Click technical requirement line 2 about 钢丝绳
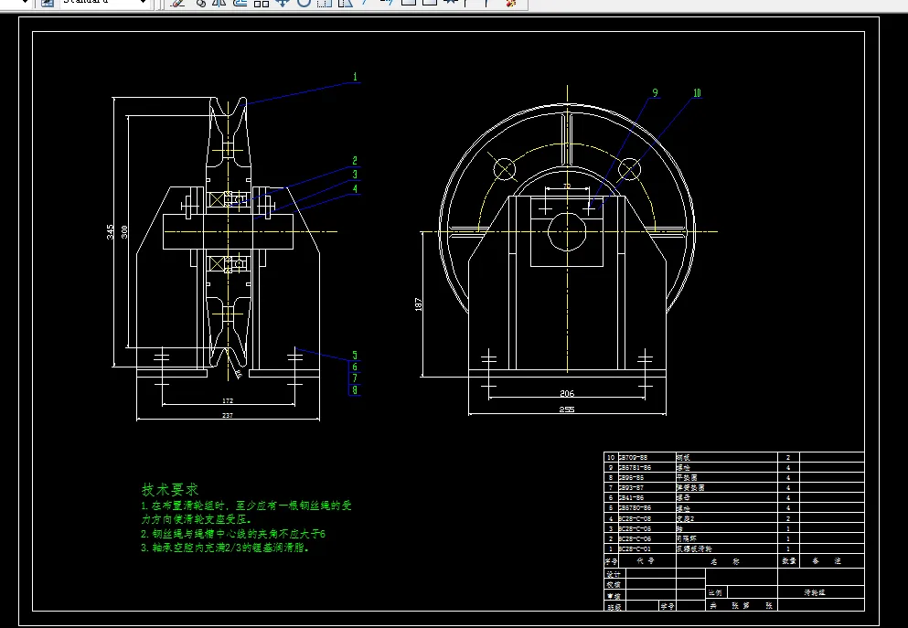Screen dimensions: 908x628 click(x=233, y=534)
